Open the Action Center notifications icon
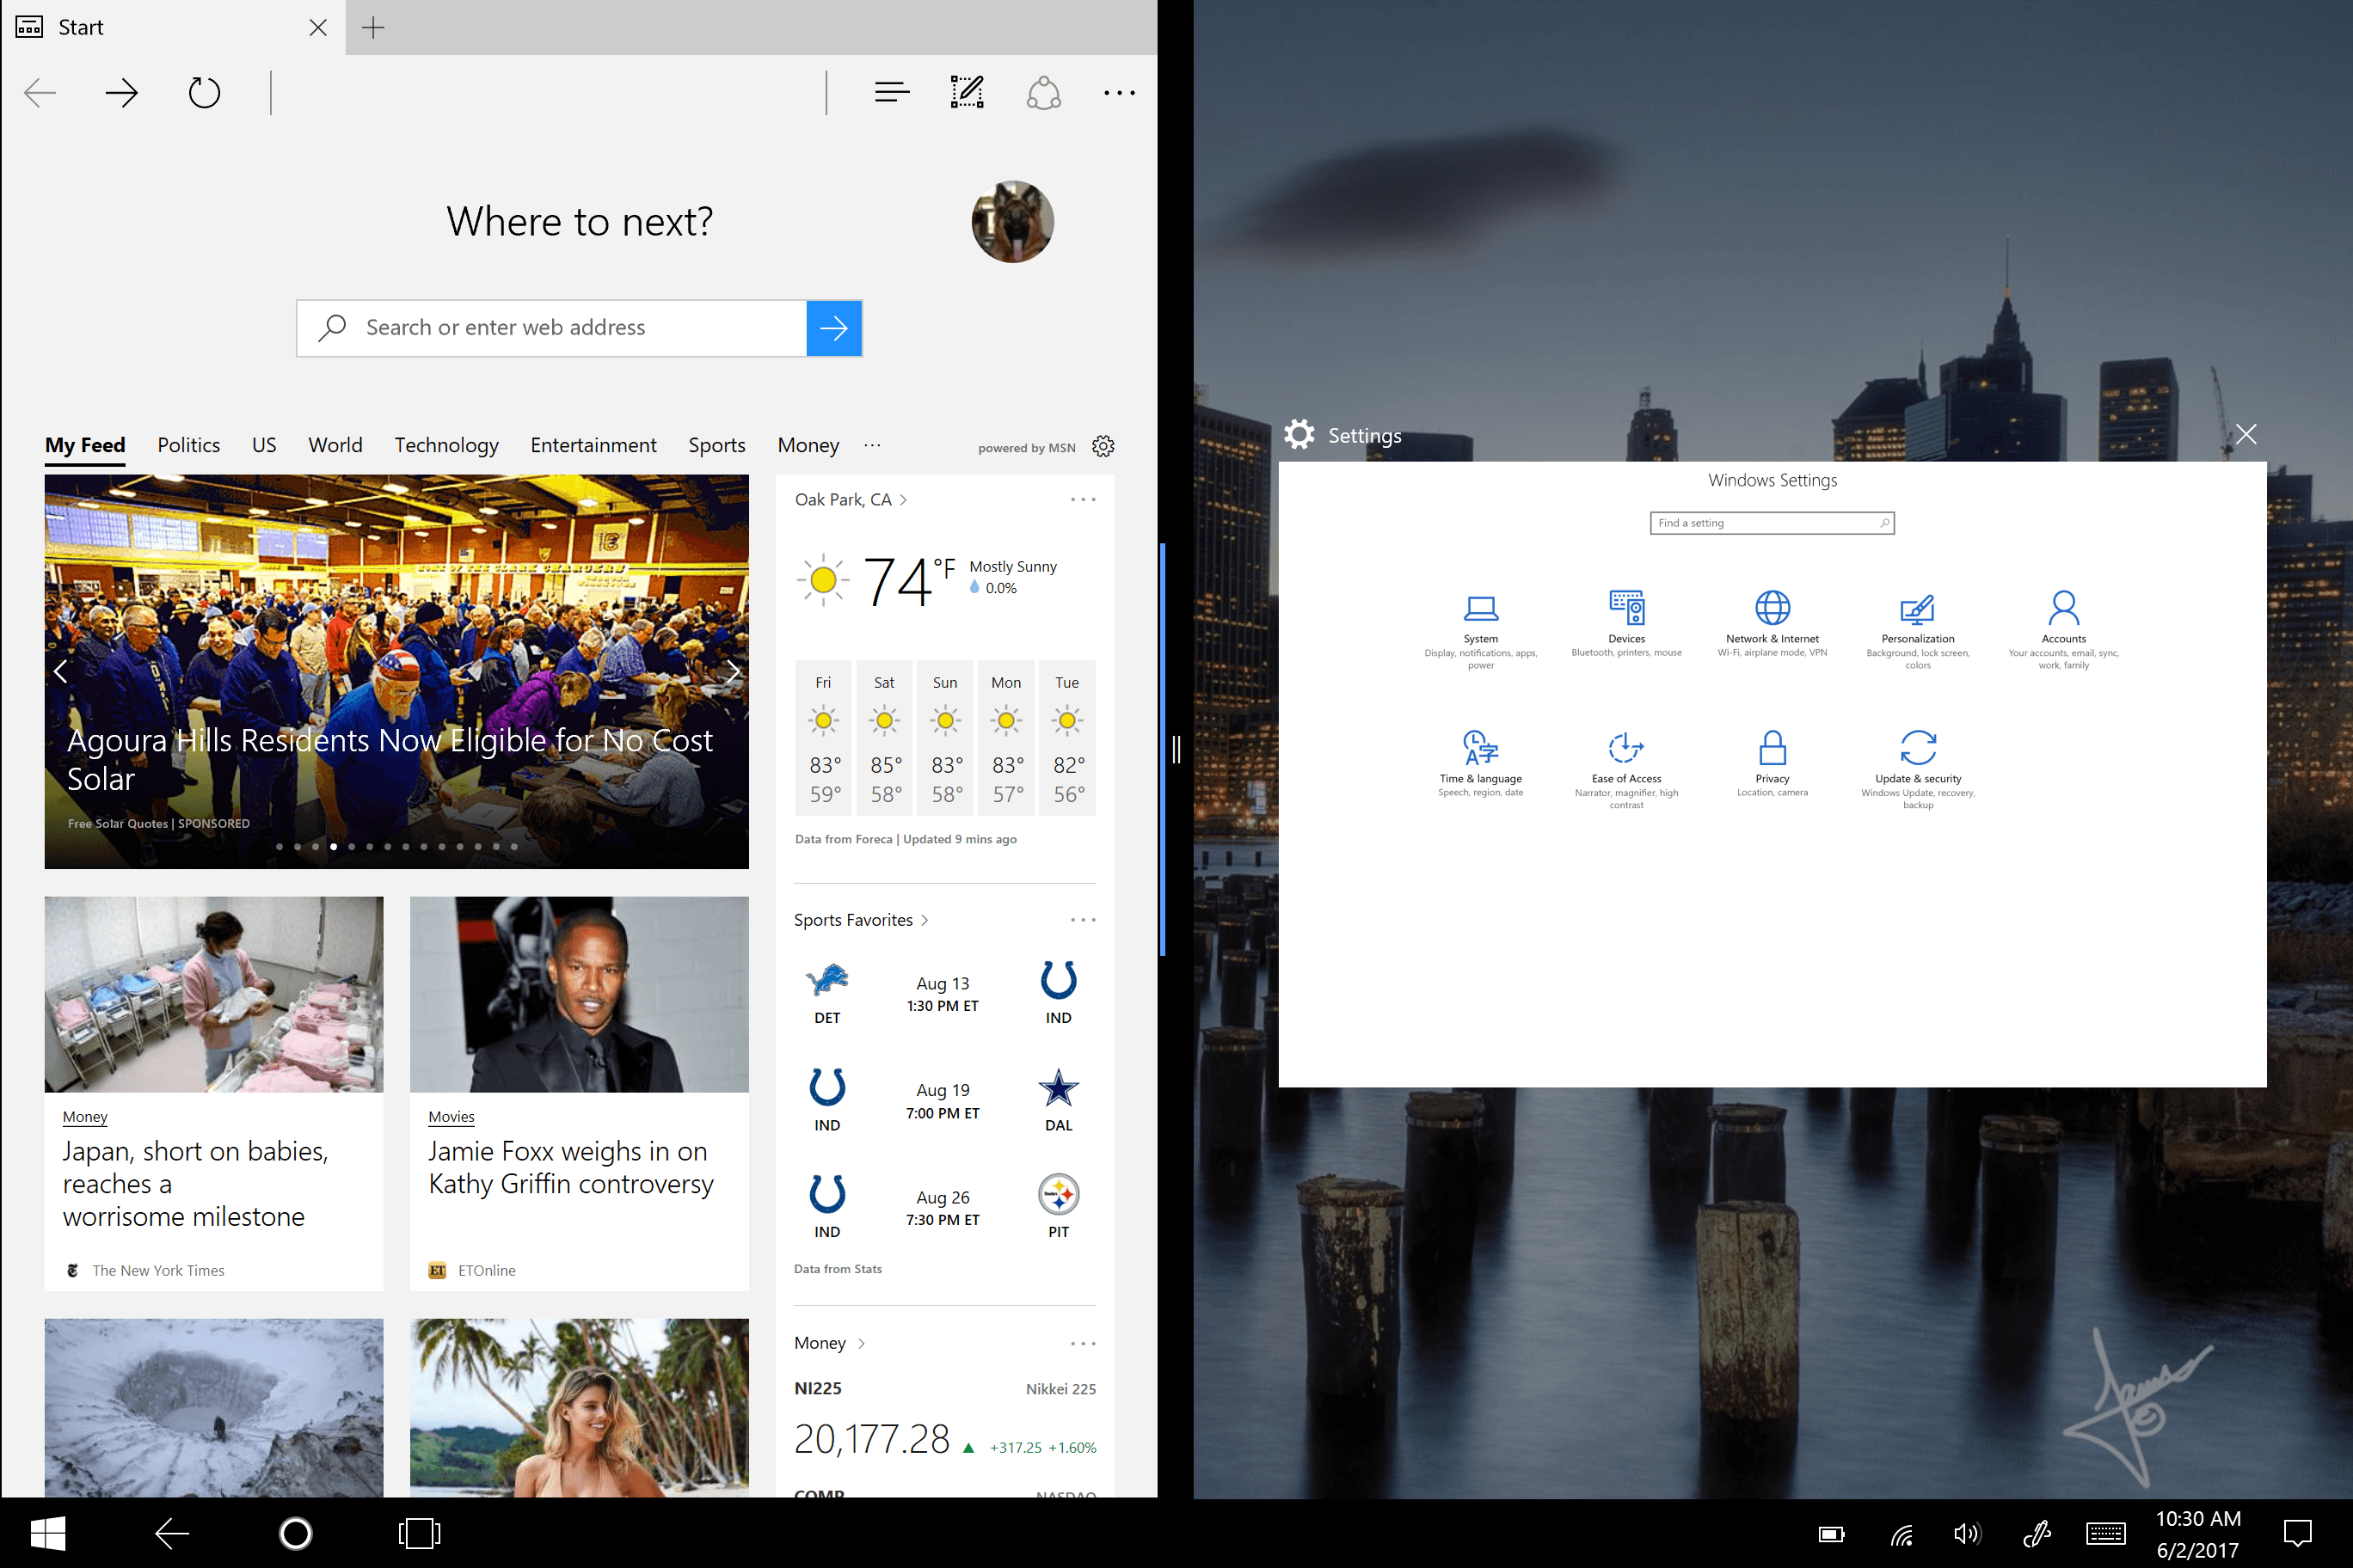Viewport: 2353px width, 1568px height. (x=2297, y=1533)
